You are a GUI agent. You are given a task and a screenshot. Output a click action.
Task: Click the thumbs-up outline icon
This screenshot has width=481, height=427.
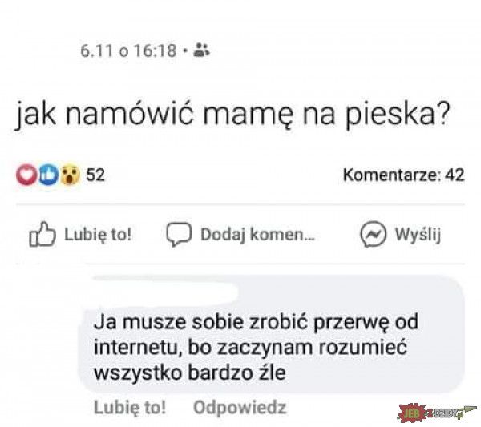42,235
